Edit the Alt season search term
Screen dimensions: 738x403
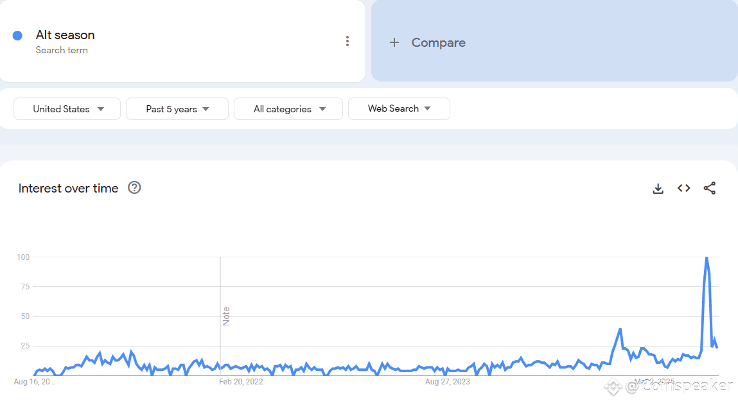[x=65, y=35]
